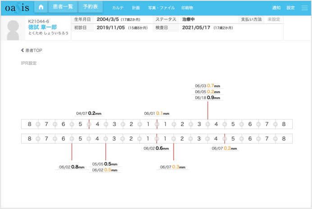Viewport: 312px width, 209px height.
Task: Open the 印刷物 menu item
Action: [x=187, y=8]
